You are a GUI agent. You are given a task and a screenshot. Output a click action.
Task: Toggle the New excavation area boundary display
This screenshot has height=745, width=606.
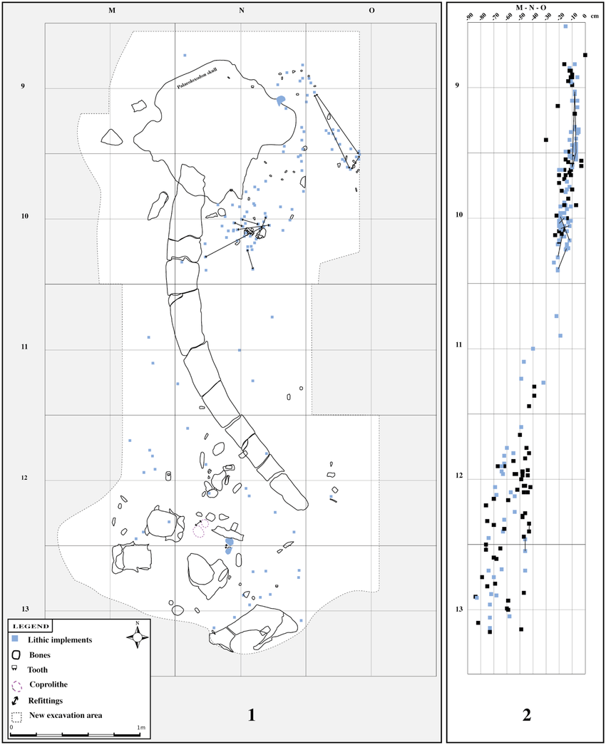[66, 716]
